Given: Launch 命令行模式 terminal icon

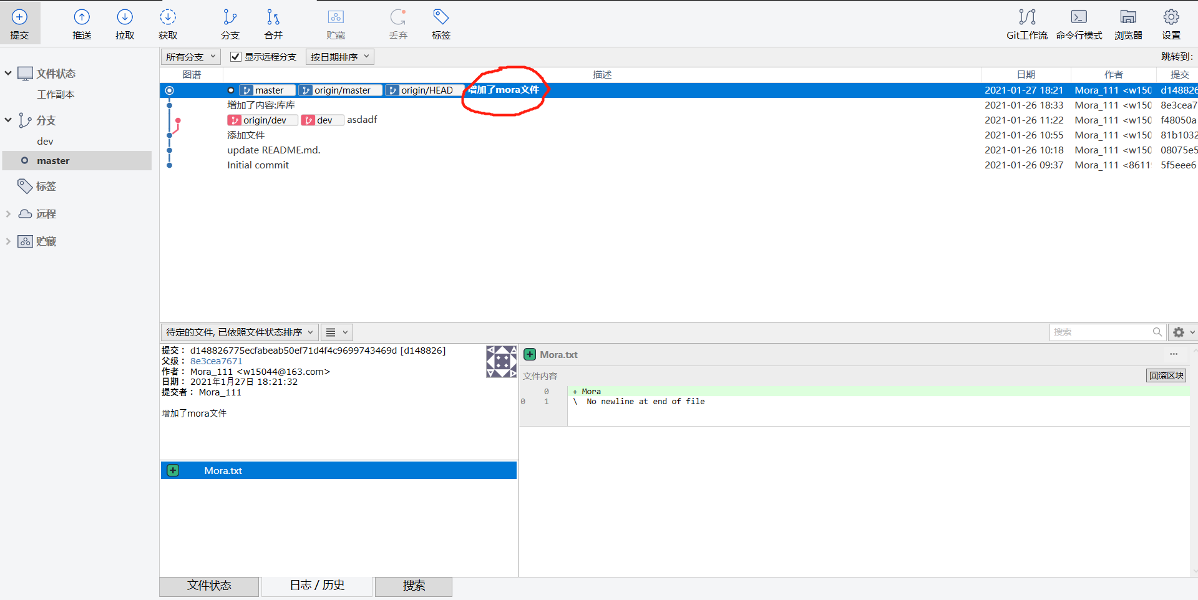Looking at the screenshot, I should click(1078, 23).
